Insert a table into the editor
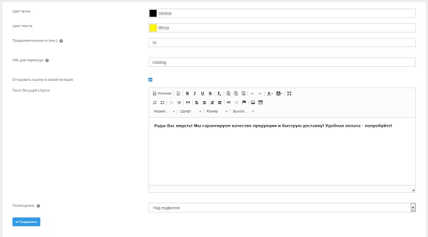 point(260,103)
